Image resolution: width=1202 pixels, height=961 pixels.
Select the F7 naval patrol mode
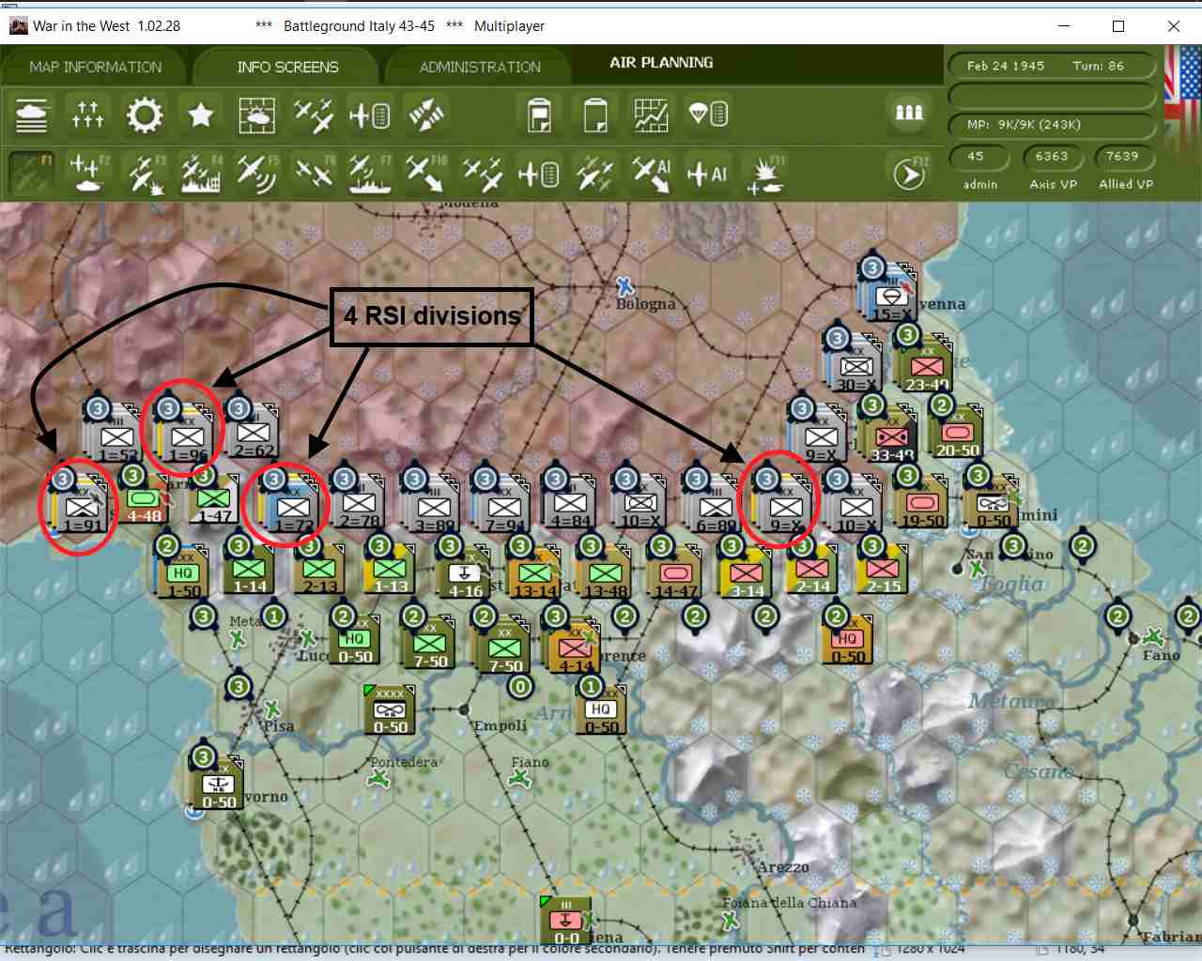click(x=369, y=174)
